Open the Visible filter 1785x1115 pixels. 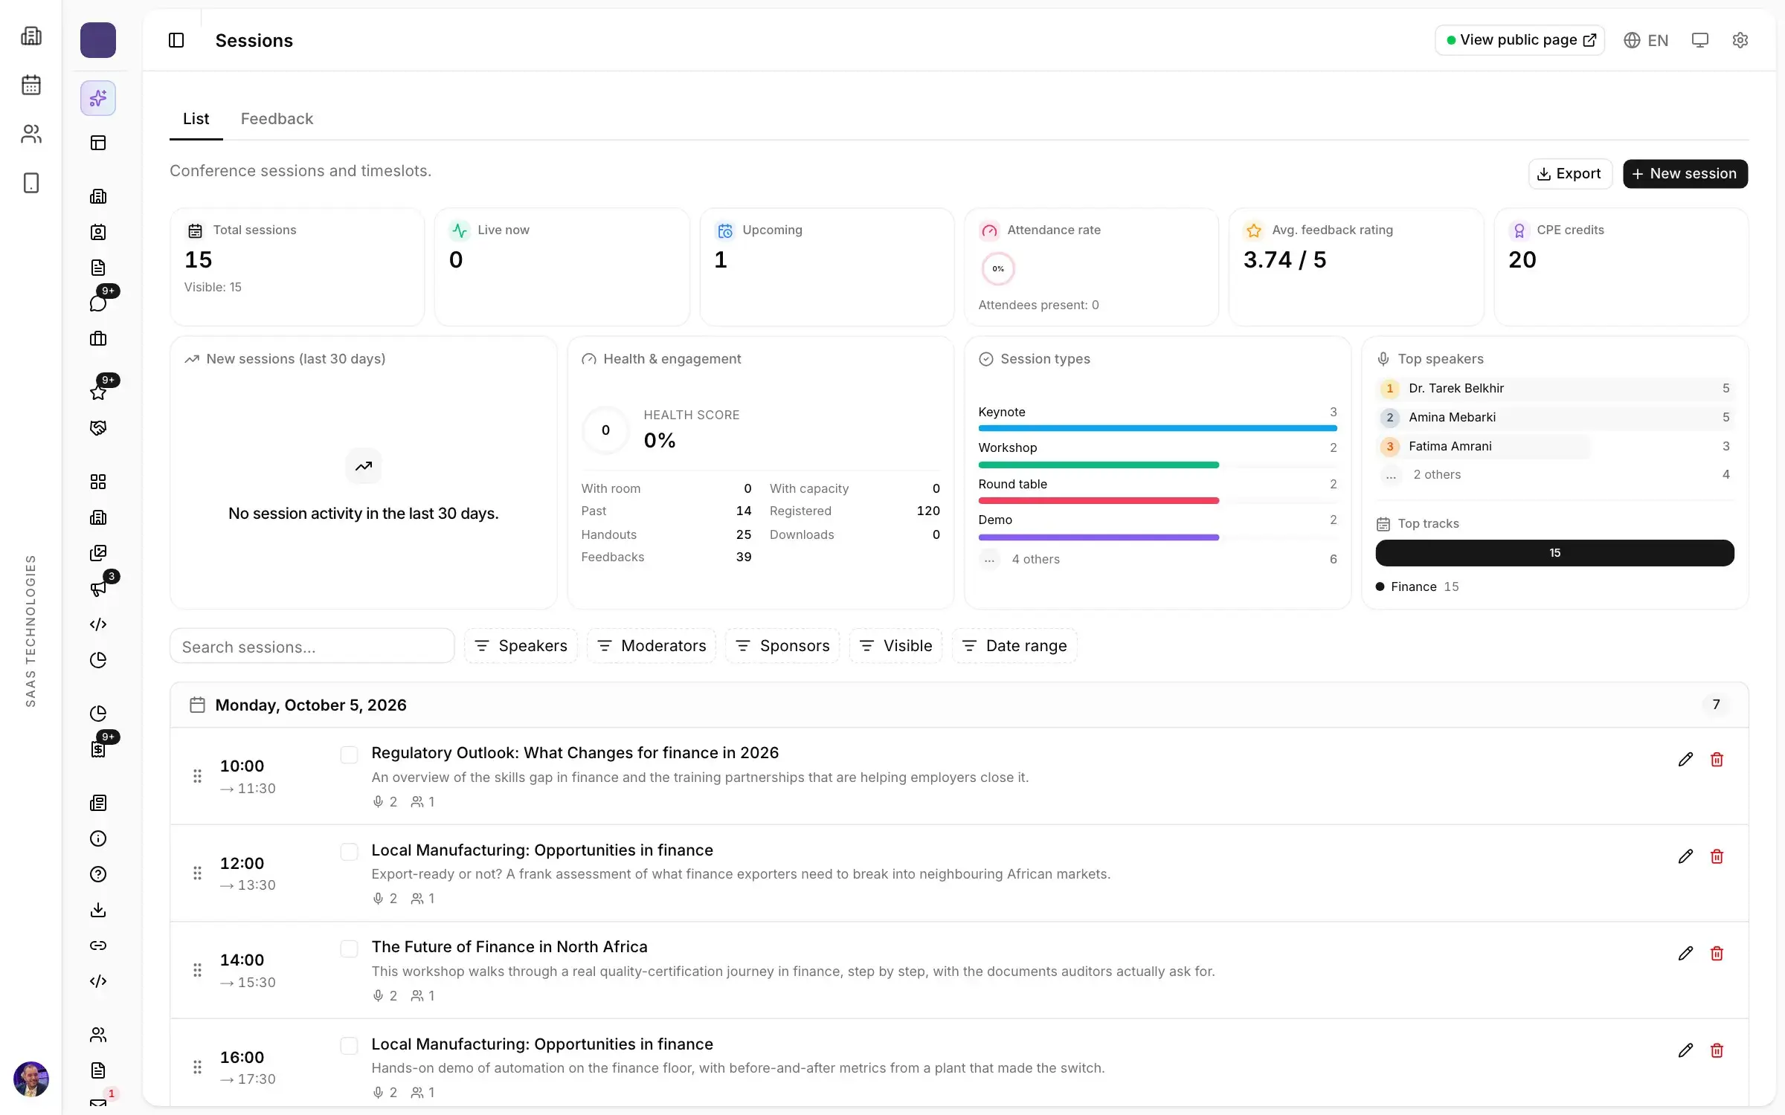coord(895,646)
